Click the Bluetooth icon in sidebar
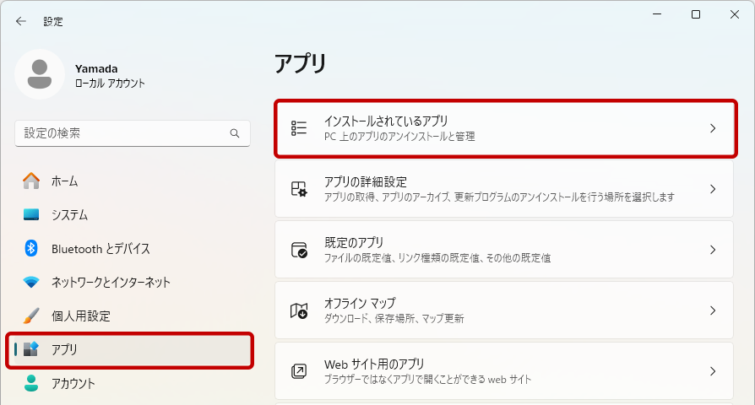 [x=31, y=248]
